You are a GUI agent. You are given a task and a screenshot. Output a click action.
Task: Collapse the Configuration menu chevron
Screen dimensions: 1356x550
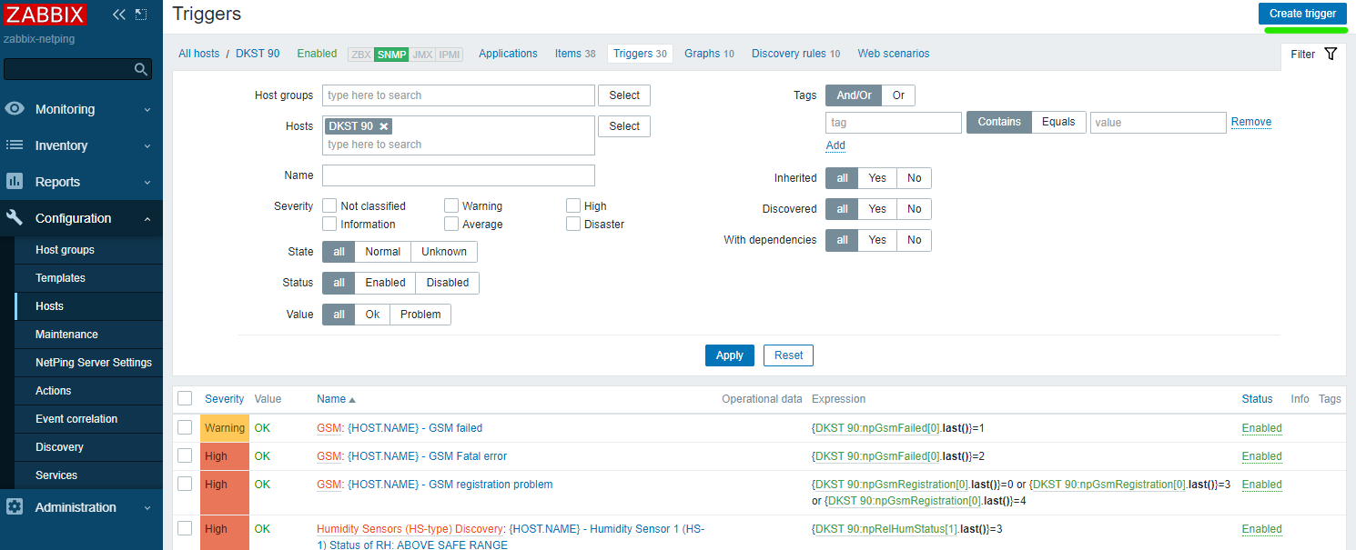147,218
